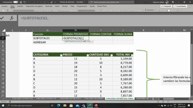Toggle the Autoguardado switch
Viewport: 193px width, 108px height.
pyautogui.click(x=16, y=2)
